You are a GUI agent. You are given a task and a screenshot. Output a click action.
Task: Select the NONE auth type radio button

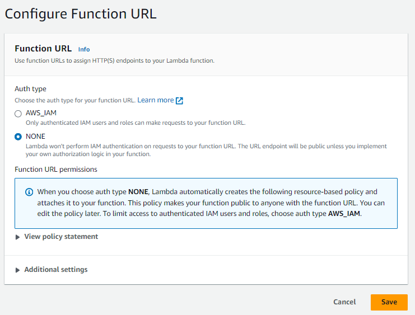coord(18,137)
